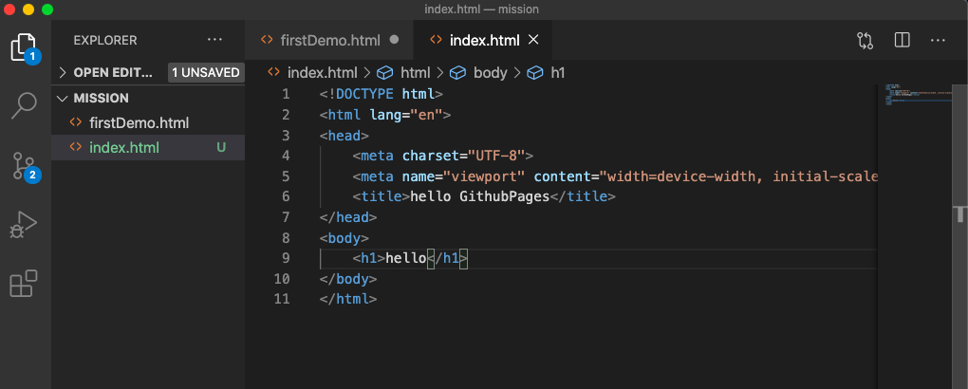968x389 pixels.
Task: Click the U git status on index.html
Action: pyautogui.click(x=221, y=148)
